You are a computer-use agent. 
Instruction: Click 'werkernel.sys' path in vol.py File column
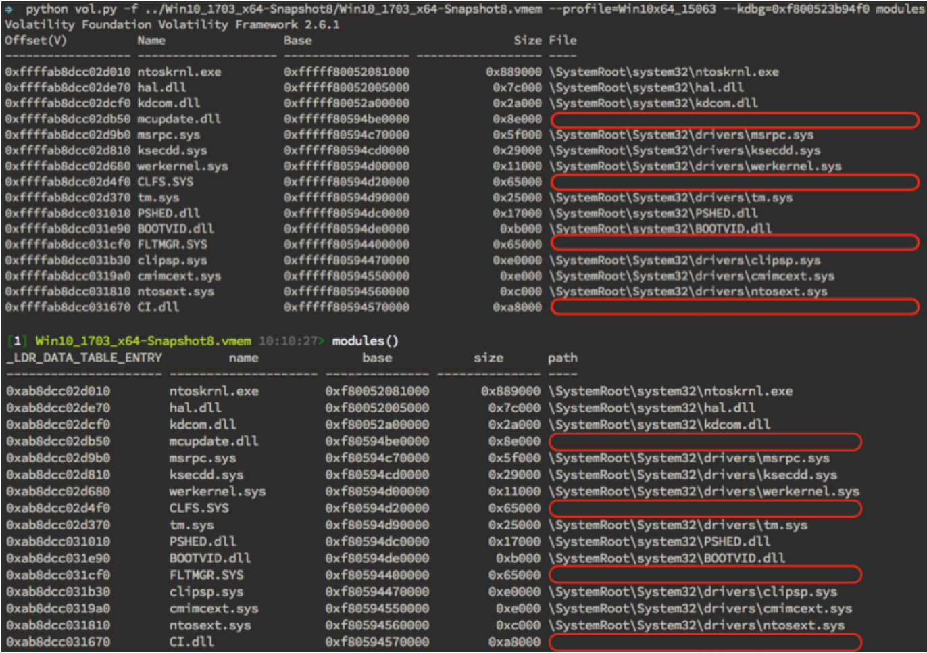(x=695, y=166)
